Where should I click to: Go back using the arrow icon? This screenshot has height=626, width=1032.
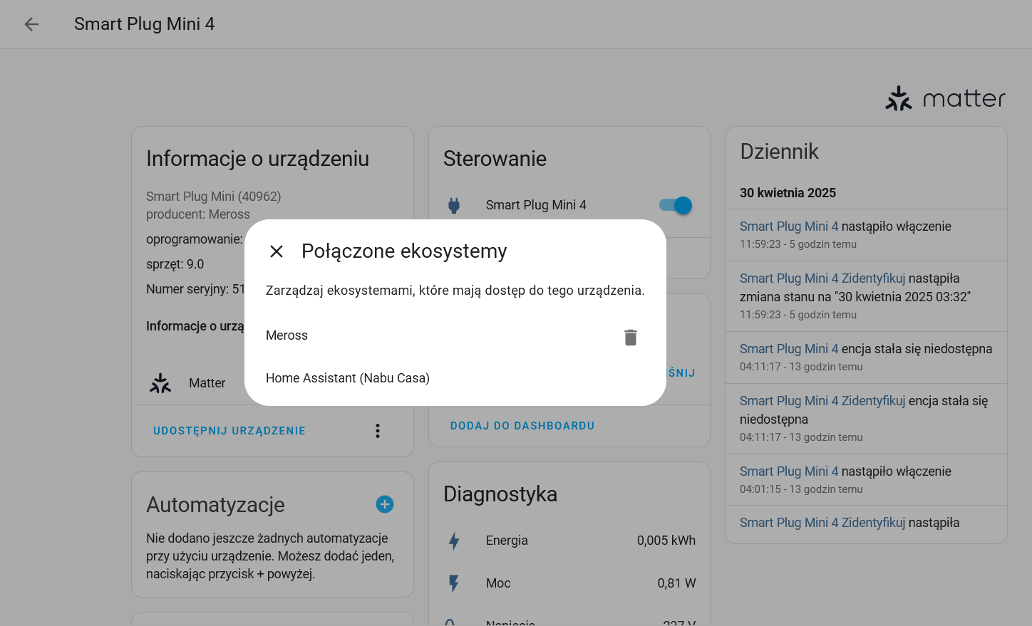coord(31,24)
